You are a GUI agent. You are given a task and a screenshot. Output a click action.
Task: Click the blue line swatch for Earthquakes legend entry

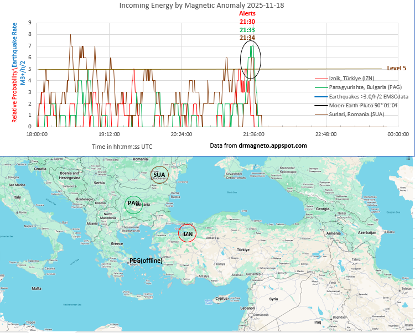tap(321, 97)
